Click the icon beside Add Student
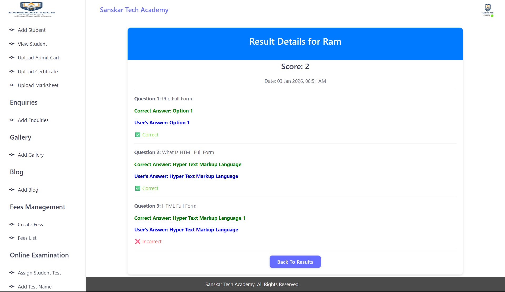The image size is (505, 292). [x=12, y=30]
